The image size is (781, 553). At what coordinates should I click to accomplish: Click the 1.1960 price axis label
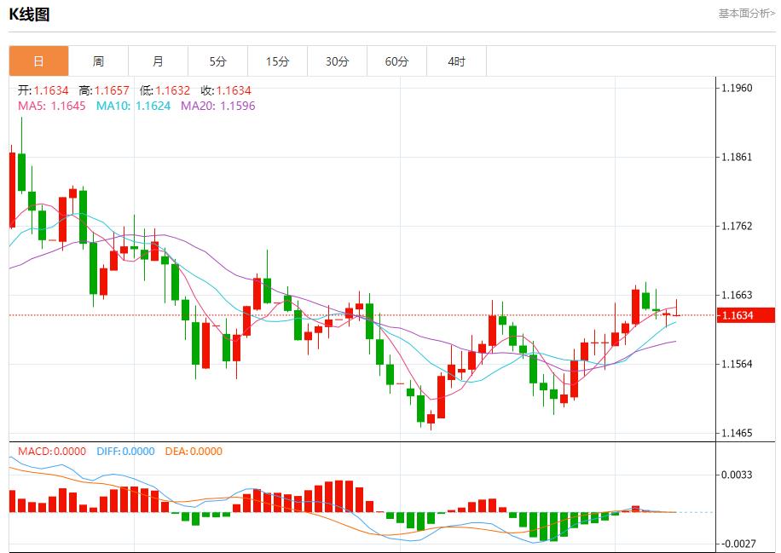737,88
